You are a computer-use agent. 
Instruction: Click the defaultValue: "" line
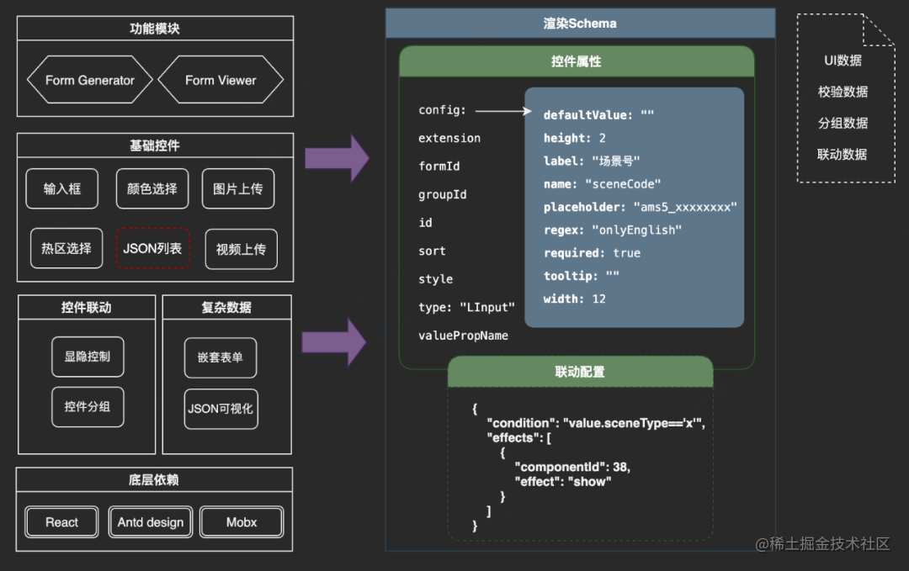(598, 114)
